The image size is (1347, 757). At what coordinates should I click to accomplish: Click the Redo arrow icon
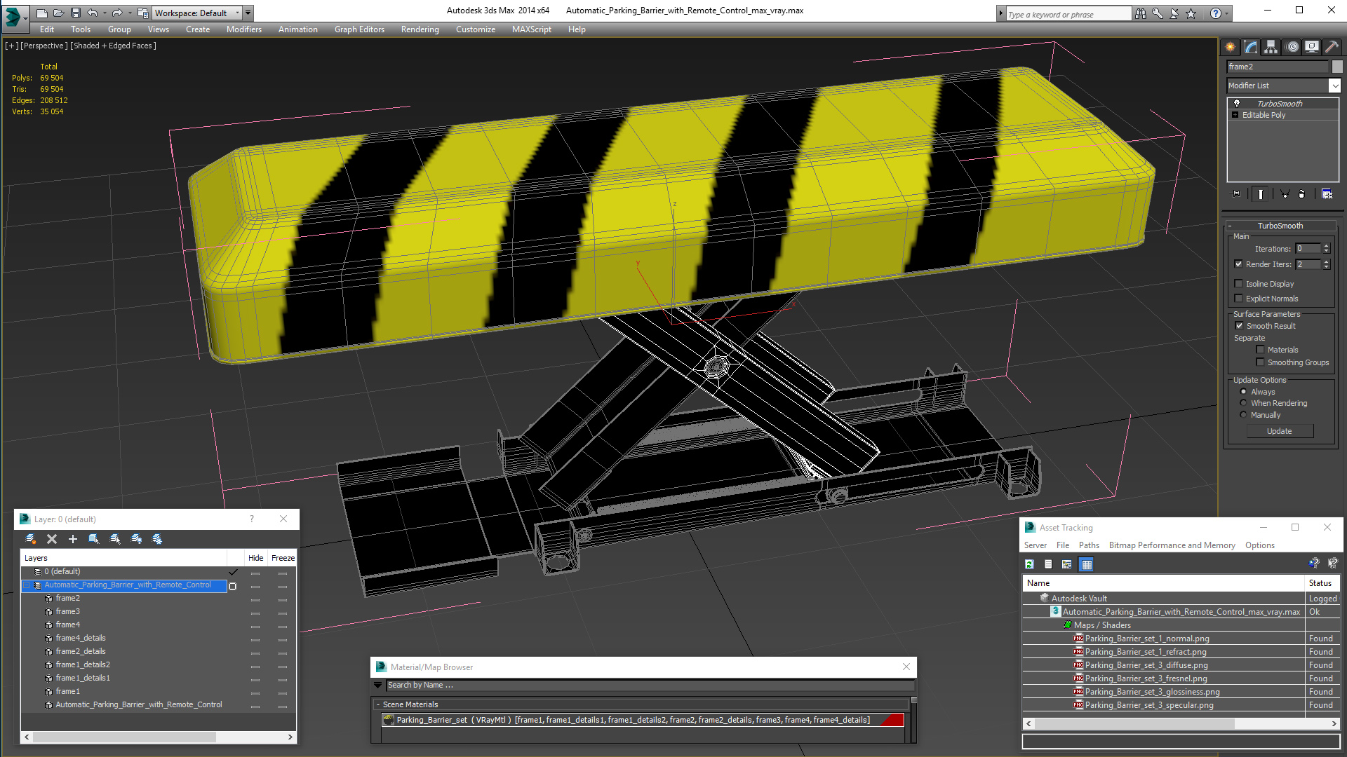click(117, 13)
